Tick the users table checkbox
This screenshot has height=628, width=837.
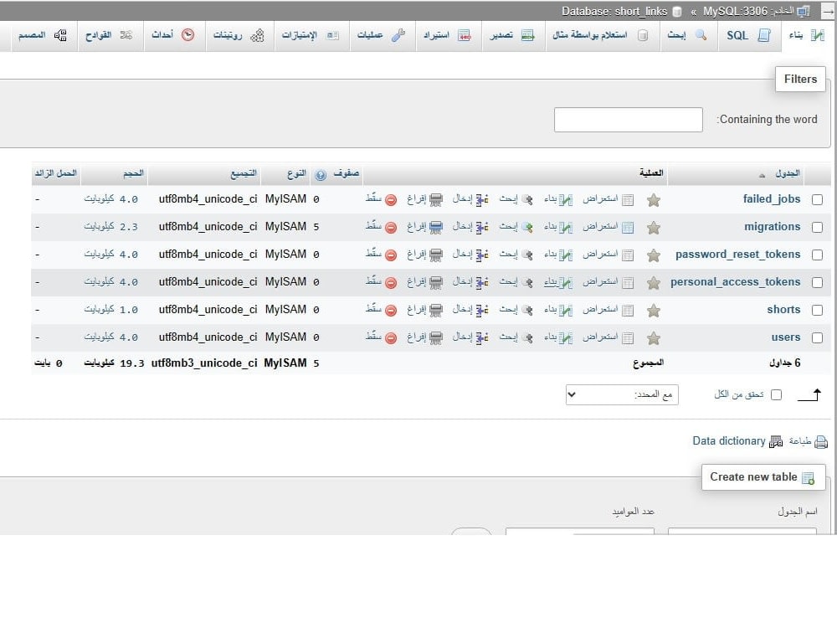click(x=817, y=338)
